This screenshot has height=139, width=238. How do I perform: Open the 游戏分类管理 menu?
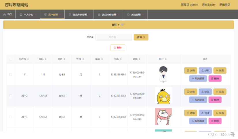click(x=79, y=14)
